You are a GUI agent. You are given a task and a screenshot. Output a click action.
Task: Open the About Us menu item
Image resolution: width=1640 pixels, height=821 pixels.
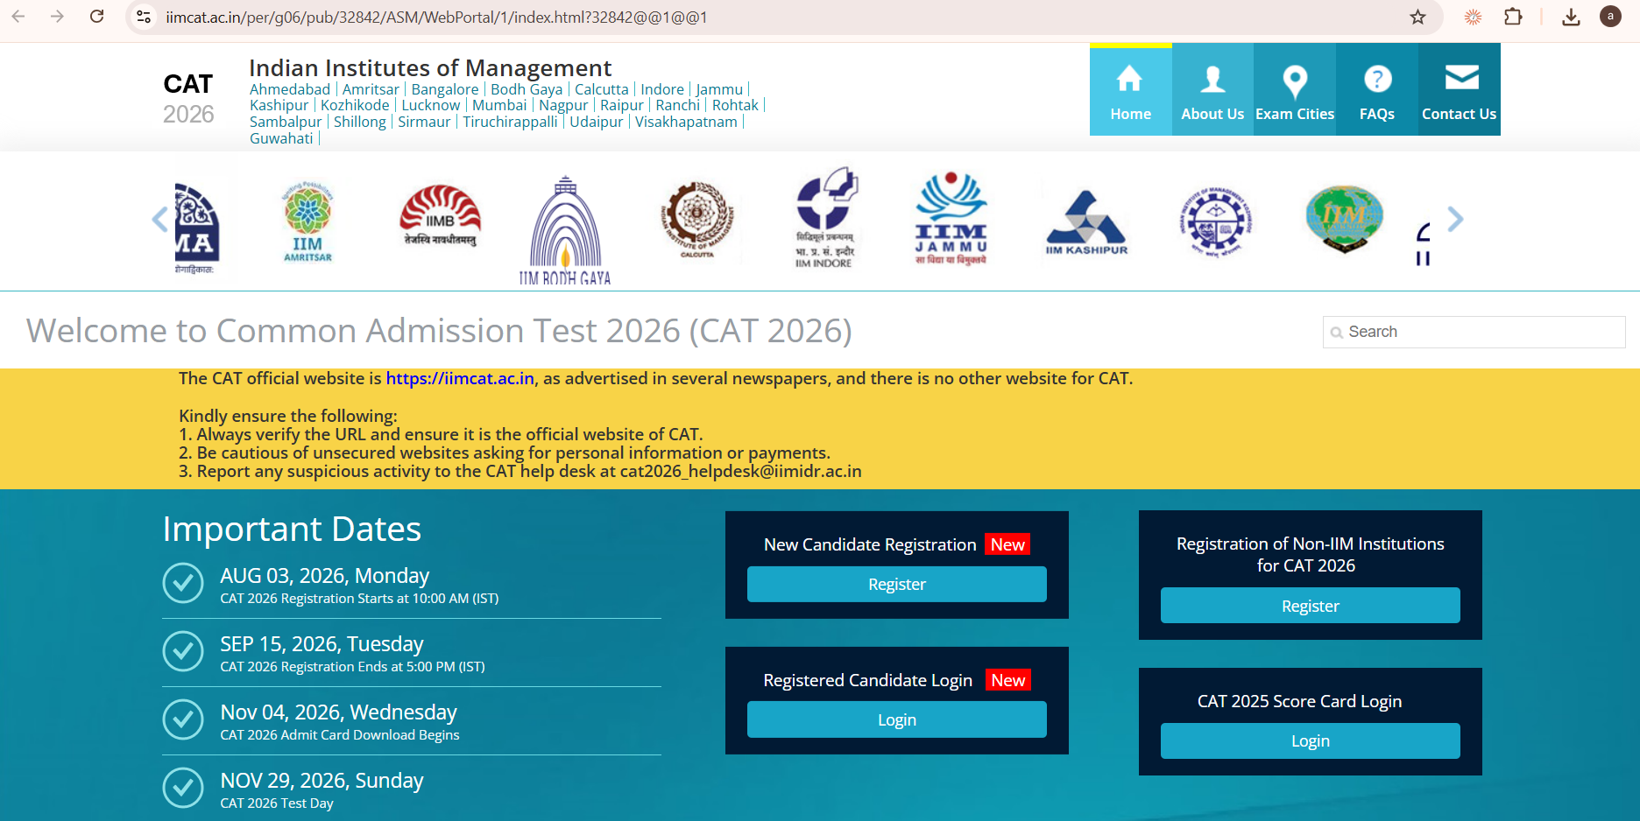(x=1212, y=91)
